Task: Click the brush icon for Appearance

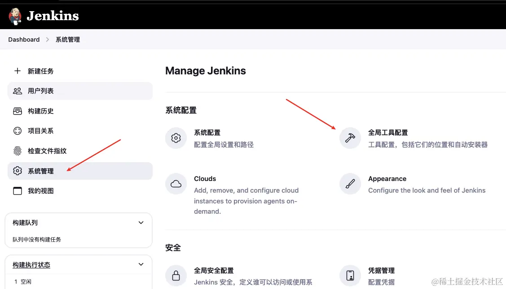Action: pyautogui.click(x=350, y=184)
